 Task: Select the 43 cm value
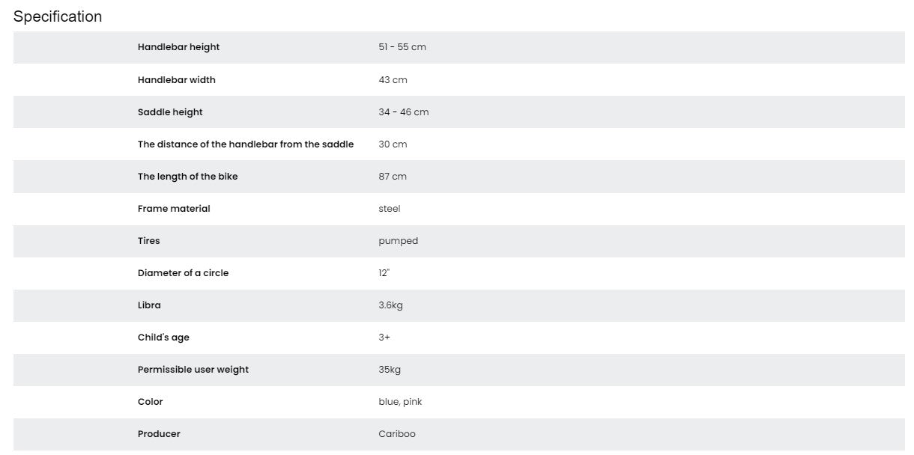click(393, 80)
